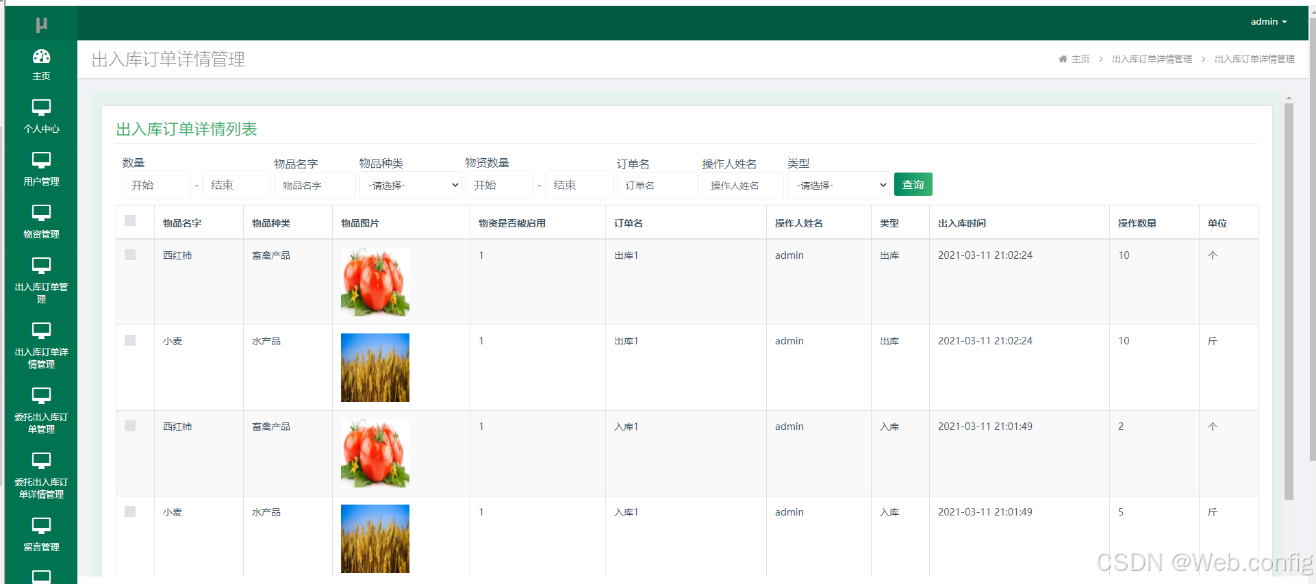
Task: Click the 物资数量 开始 input field
Action: point(500,185)
